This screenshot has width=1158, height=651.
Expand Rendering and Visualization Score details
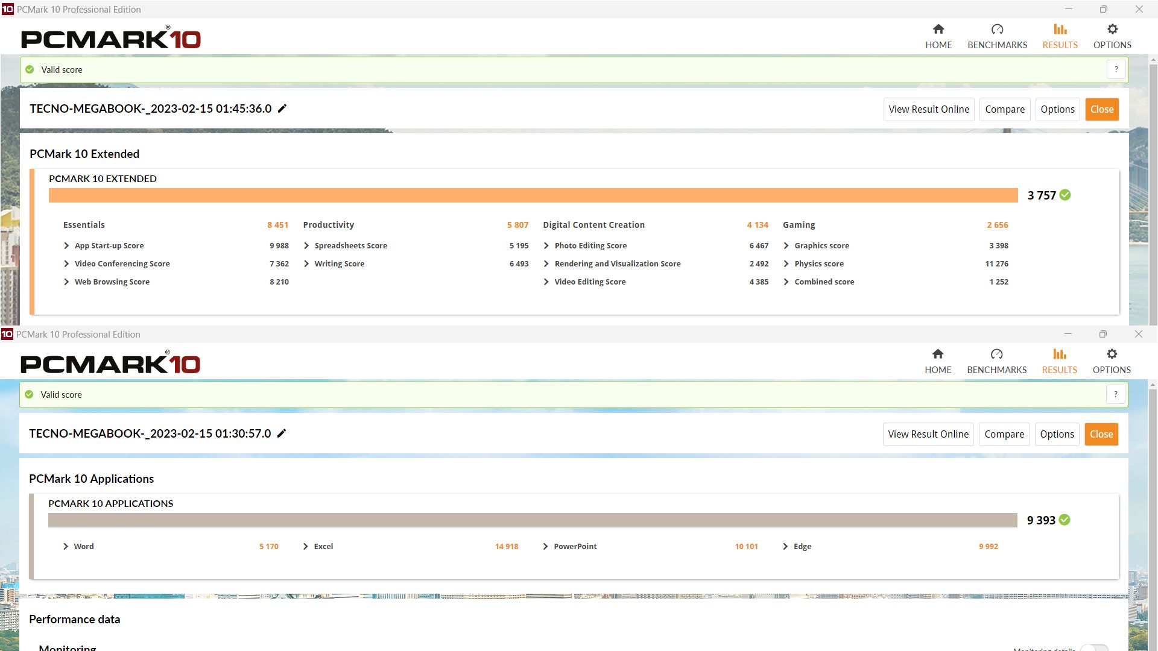[546, 263]
